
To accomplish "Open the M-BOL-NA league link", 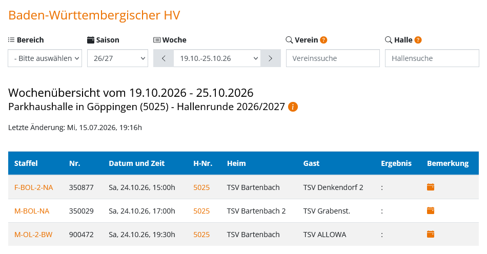I will pyautogui.click(x=32, y=211).
